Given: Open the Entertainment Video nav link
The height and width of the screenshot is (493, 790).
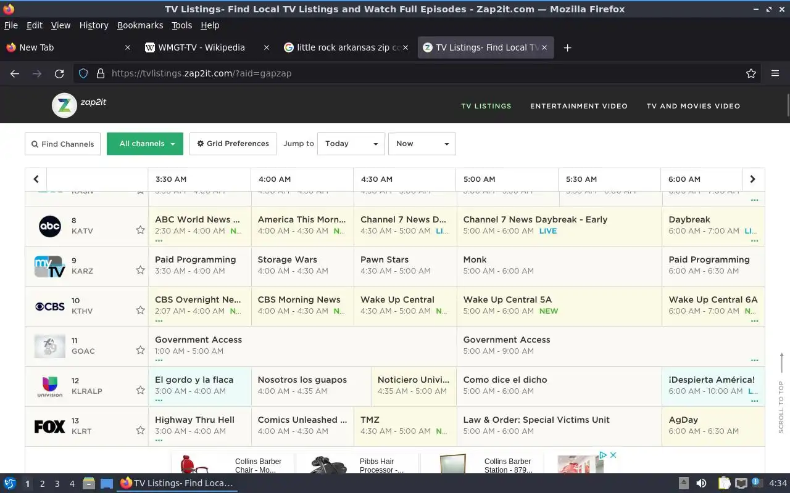Looking at the screenshot, I should 579,106.
